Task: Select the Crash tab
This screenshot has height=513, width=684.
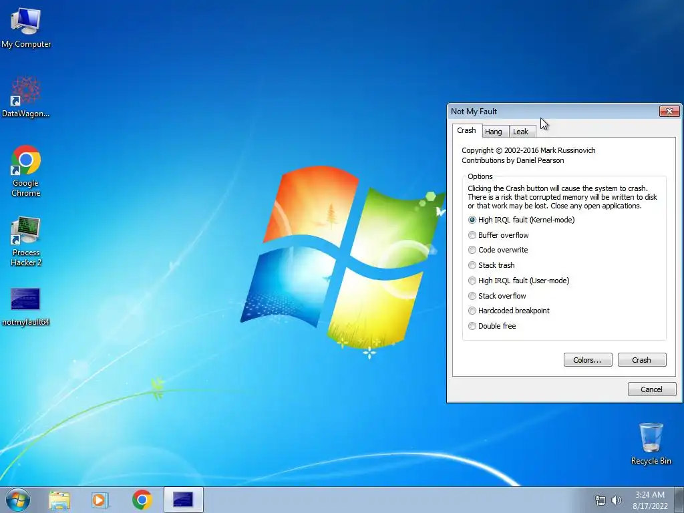Action: (466, 130)
